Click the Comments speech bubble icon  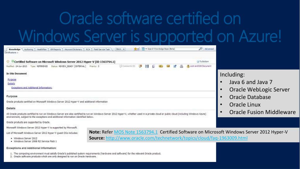[x=121, y=66]
